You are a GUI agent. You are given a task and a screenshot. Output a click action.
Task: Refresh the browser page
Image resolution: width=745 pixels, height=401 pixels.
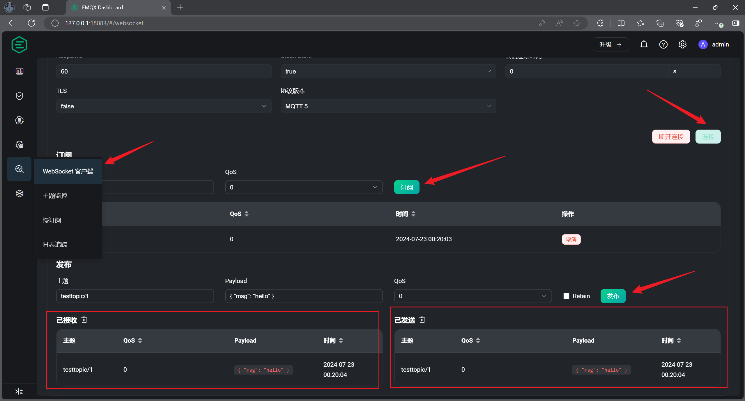coord(31,23)
